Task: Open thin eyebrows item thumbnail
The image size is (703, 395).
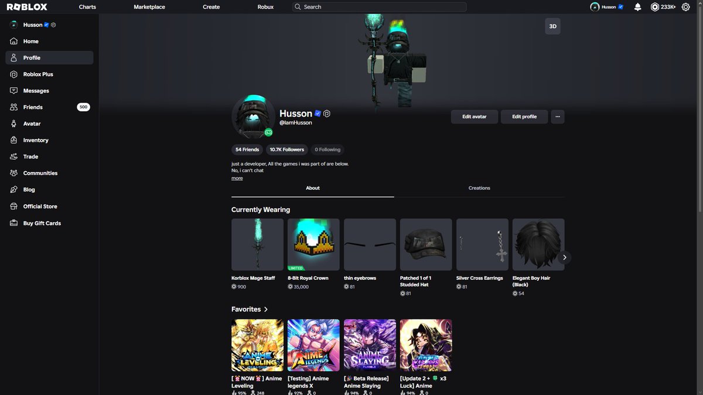Action: [370, 245]
